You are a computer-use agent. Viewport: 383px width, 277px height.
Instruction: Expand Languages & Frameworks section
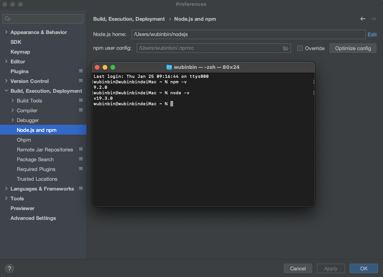point(6,189)
